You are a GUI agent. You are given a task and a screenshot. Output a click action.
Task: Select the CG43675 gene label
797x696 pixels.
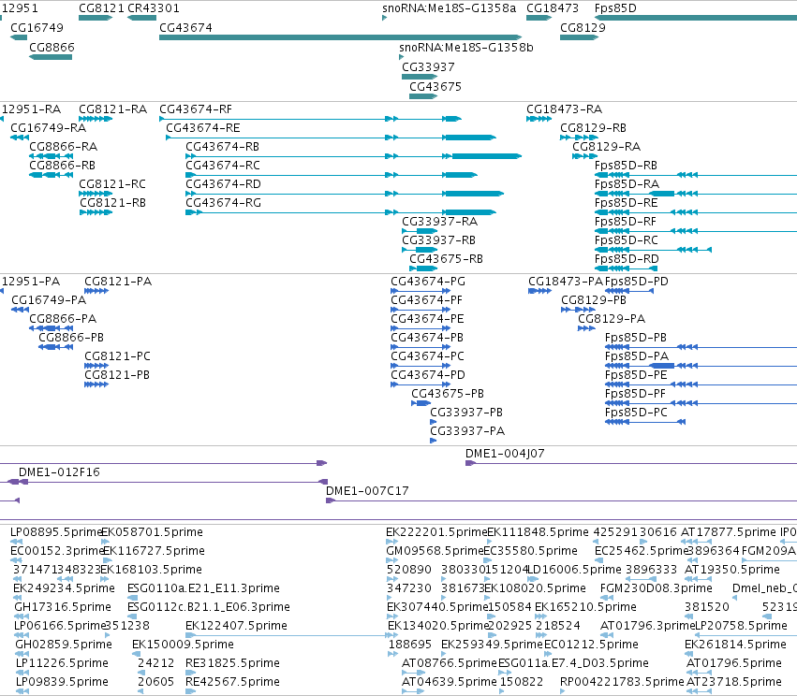[435, 86]
